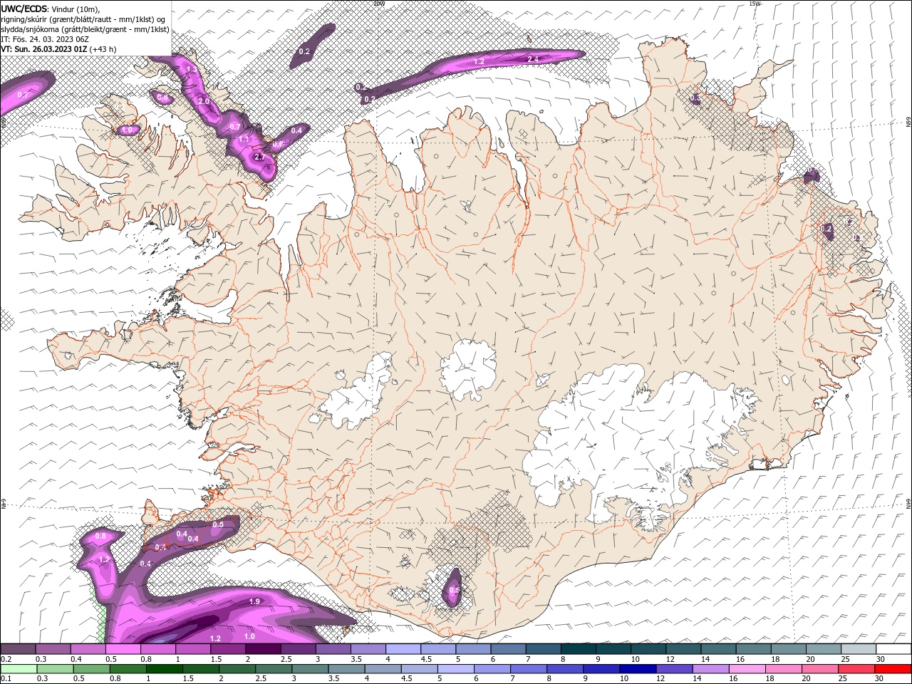Select the "slydda/snjókoma" legend description line
912x684 pixels.
coord(85,29)
